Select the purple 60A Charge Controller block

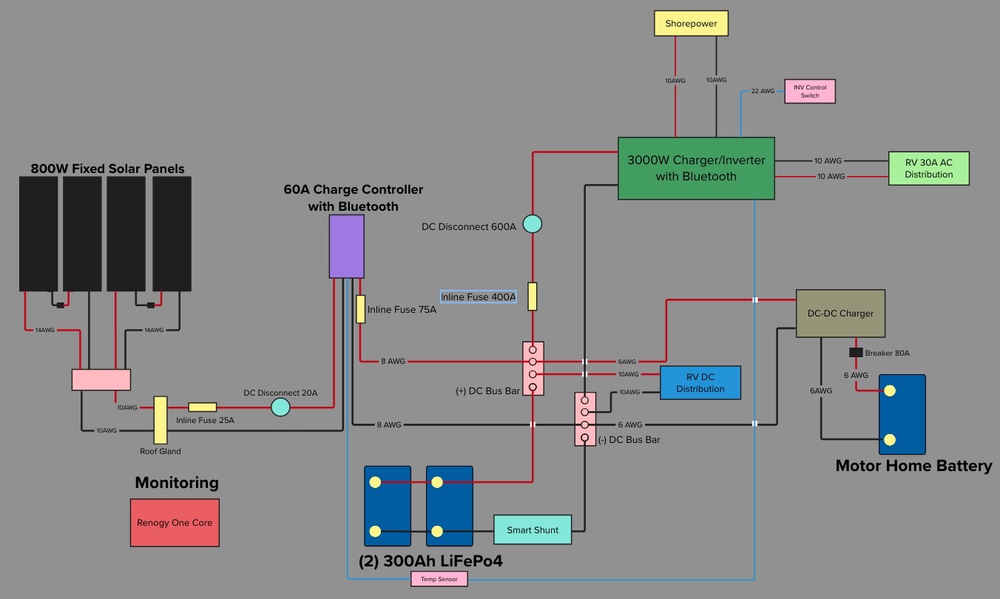point(346,246)
